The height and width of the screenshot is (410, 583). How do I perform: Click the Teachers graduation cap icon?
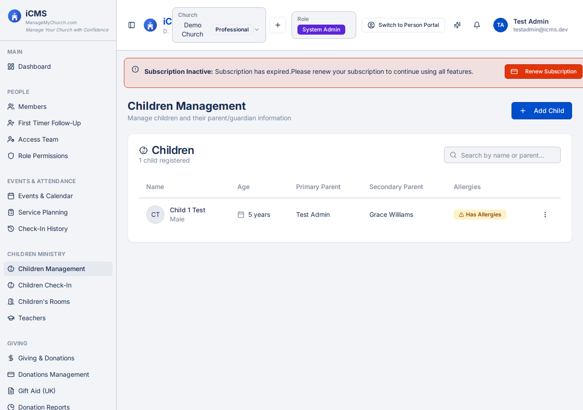tap(11, 318)
